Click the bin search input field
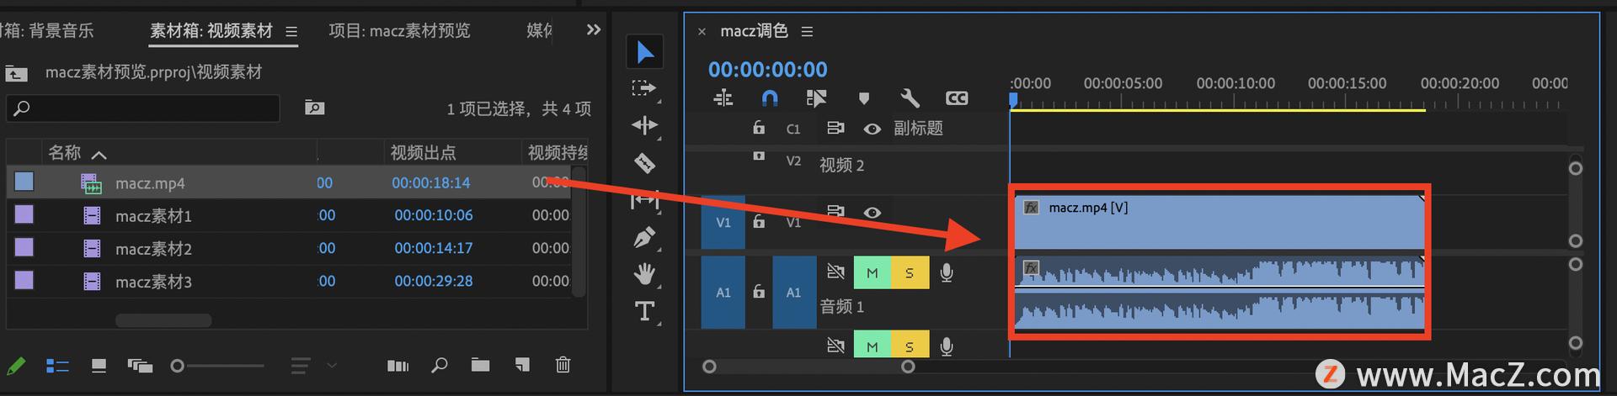Viewport: 1617px width, 396px height. [x=143, y=108]
